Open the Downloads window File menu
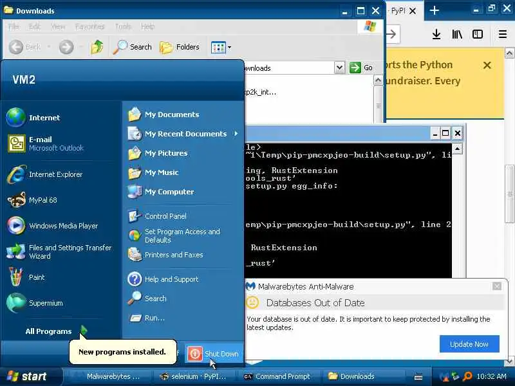 (x=14, y=26)
